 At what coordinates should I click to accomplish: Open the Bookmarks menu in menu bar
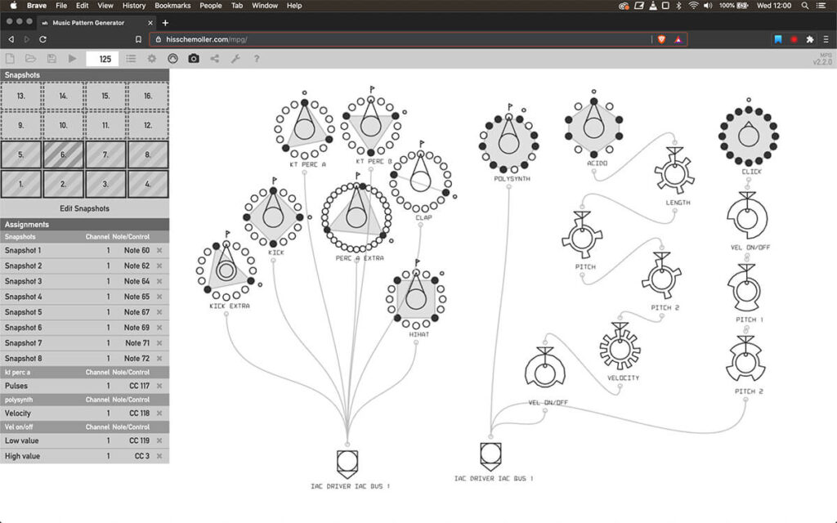pos(172,6)
